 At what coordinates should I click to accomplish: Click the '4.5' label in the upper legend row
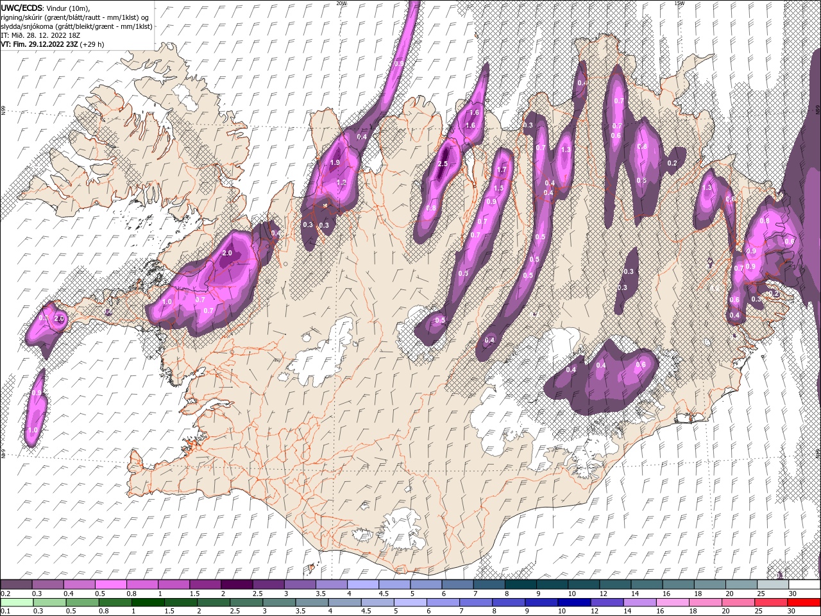click(x=384, y=594)
